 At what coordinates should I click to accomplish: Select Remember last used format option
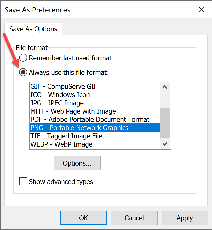pyautogui.click(x=23, y=58)
